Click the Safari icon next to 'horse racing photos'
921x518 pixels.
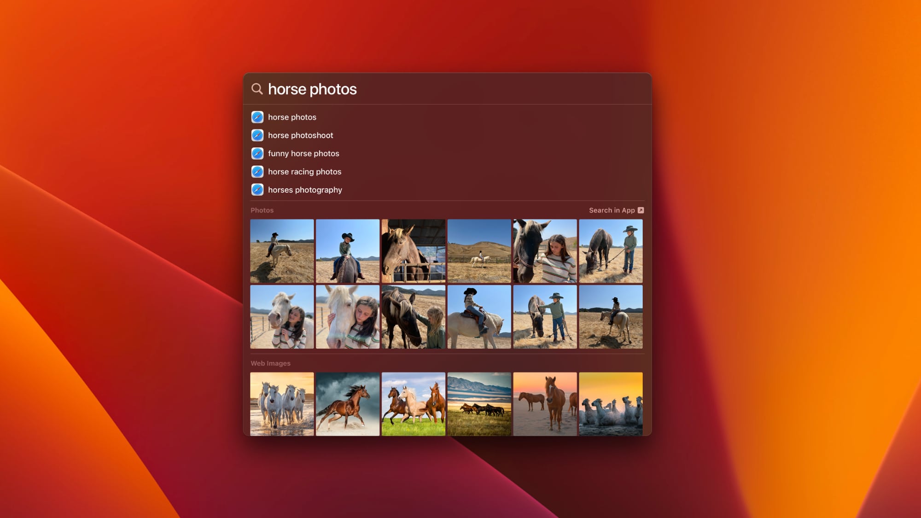pyautogui.click(x=258, y=171)
